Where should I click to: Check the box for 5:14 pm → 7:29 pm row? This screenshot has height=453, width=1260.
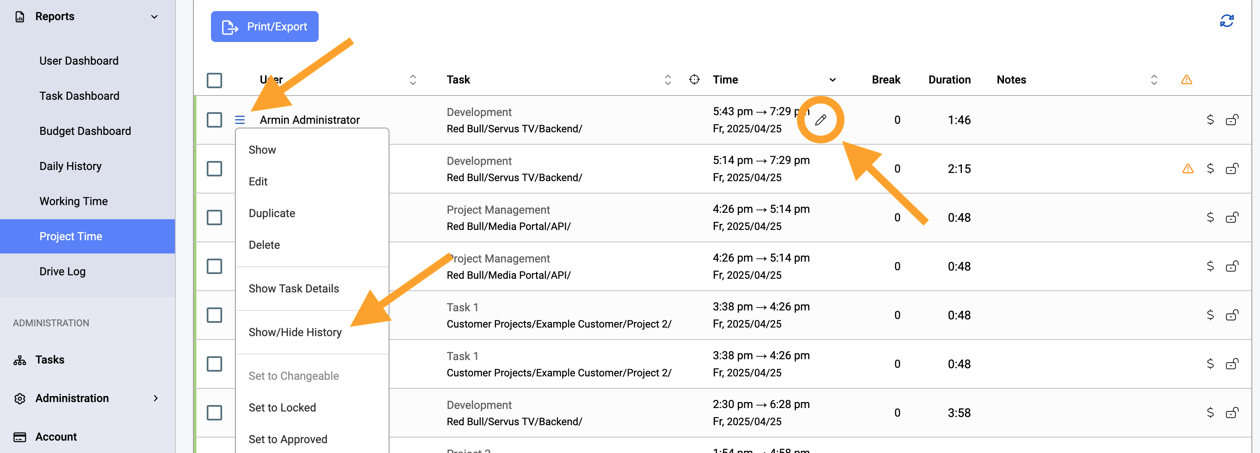214,168
